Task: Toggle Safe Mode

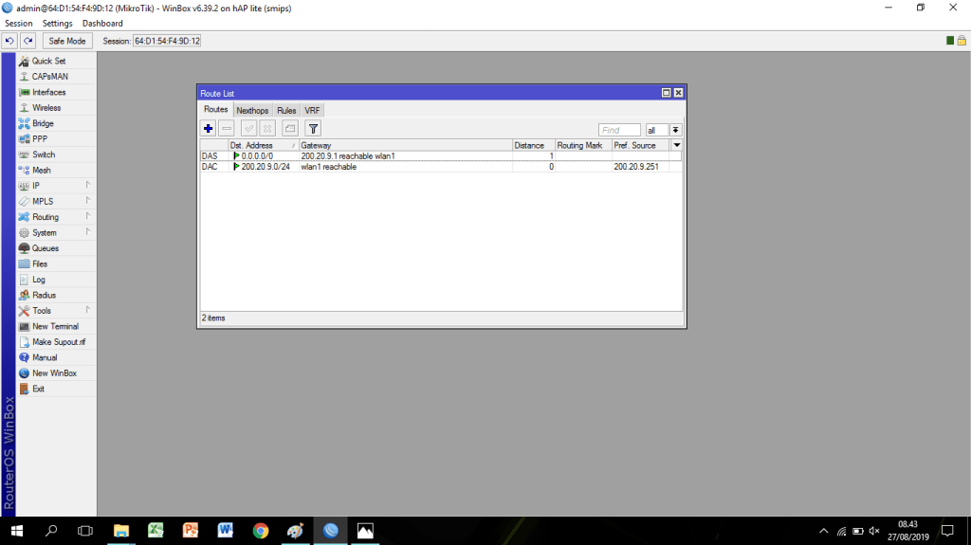Action: (x=67, y=41)
